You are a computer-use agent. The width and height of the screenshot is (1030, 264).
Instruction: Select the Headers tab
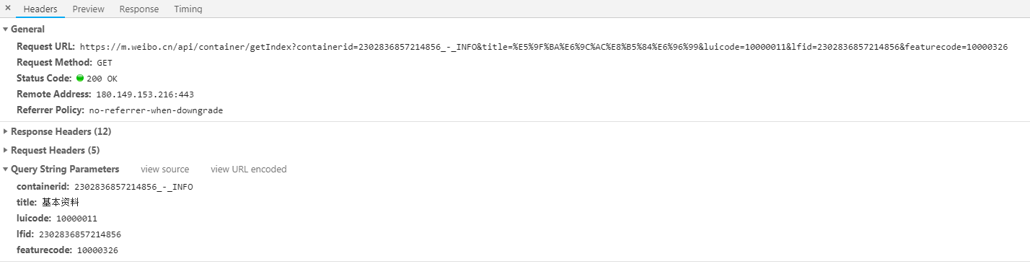coord(40,9)
